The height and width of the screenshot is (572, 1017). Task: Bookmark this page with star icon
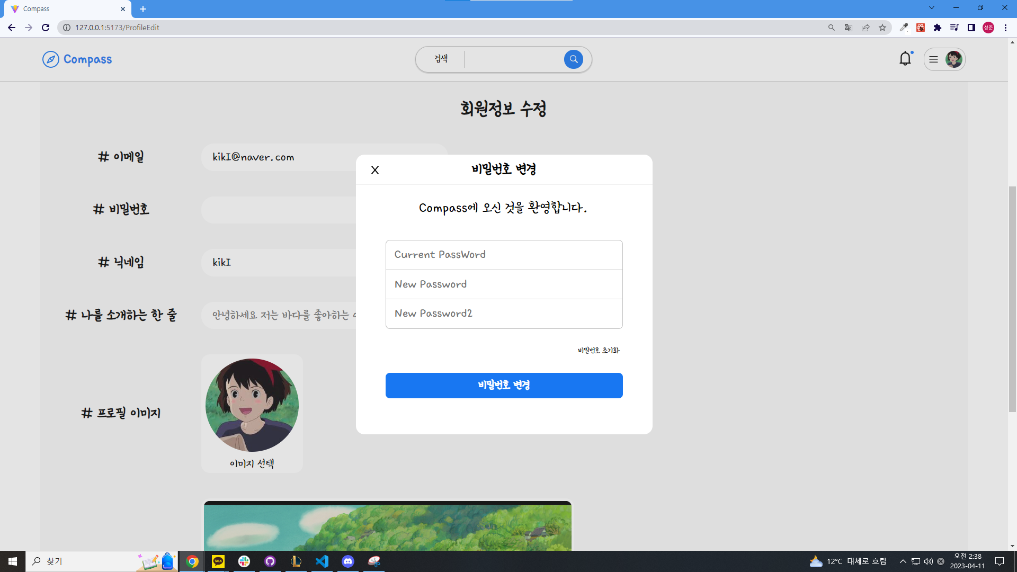882,28
